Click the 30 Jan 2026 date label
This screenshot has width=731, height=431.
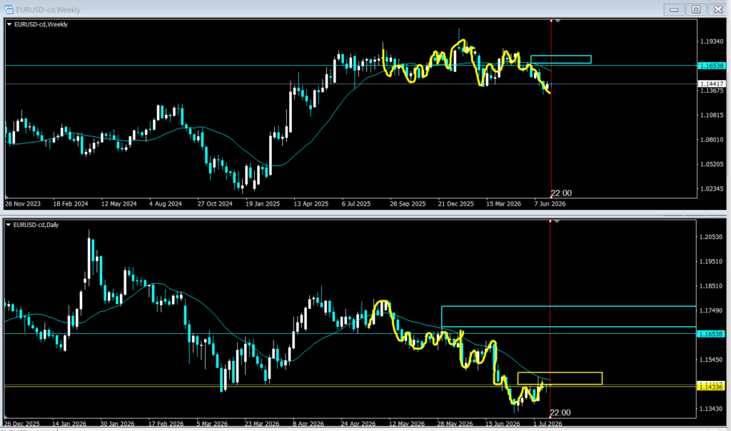pyautogui.click(x=118, y=424)
